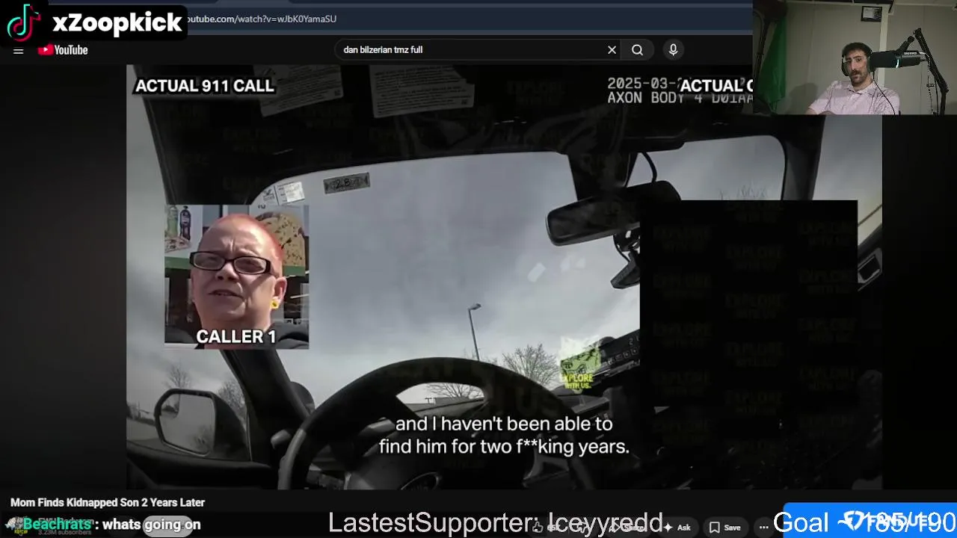Save the video with the Save button
This screenshot has width=957, height=538.
[x=724, y=528]
